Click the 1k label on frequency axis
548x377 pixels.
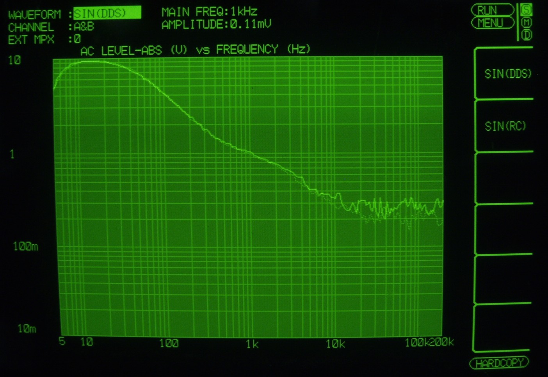tap(252, 344)
